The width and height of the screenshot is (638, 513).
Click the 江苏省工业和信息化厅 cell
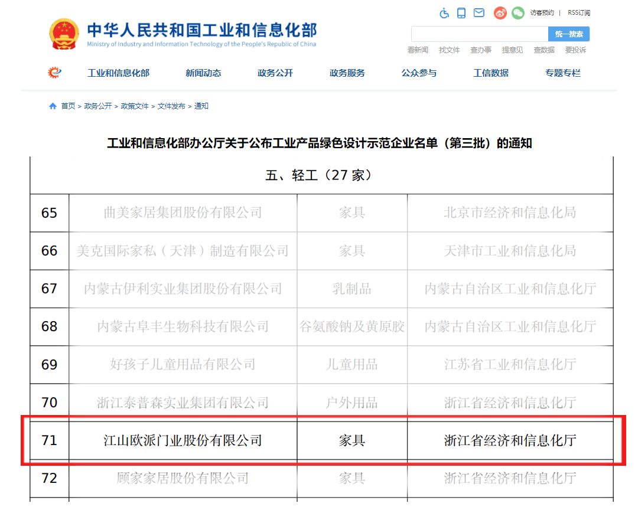[510, 365]
